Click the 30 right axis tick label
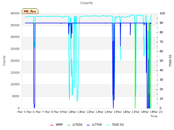This screenshot has height=130, width=174. coord(161,80)
